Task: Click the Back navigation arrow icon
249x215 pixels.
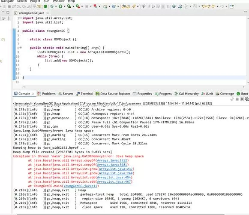Action: (x=213, y=6)
